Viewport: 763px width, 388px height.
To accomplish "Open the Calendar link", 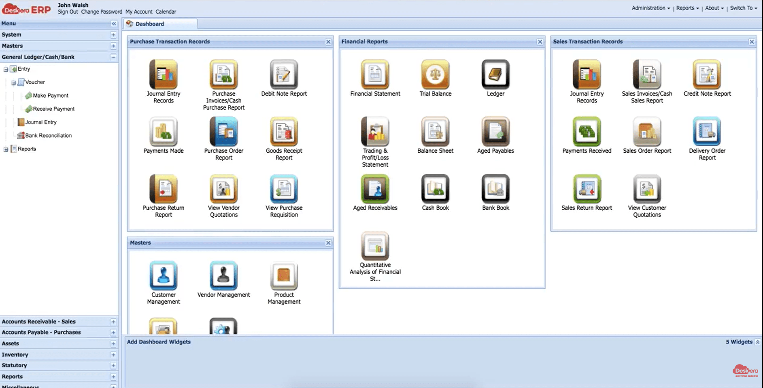I will pos(166,12).
